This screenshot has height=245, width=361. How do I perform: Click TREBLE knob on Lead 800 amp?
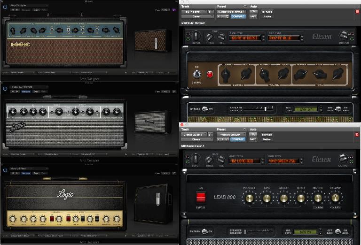tap(301, 198)
